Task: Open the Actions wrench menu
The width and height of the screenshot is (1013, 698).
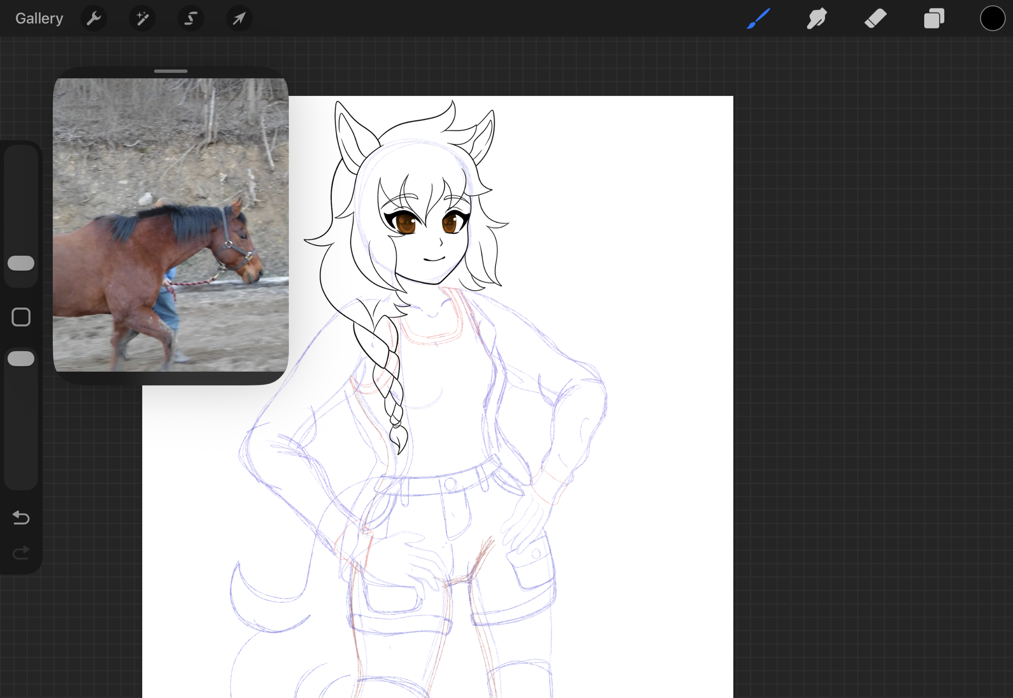Action: click(94, 19)
